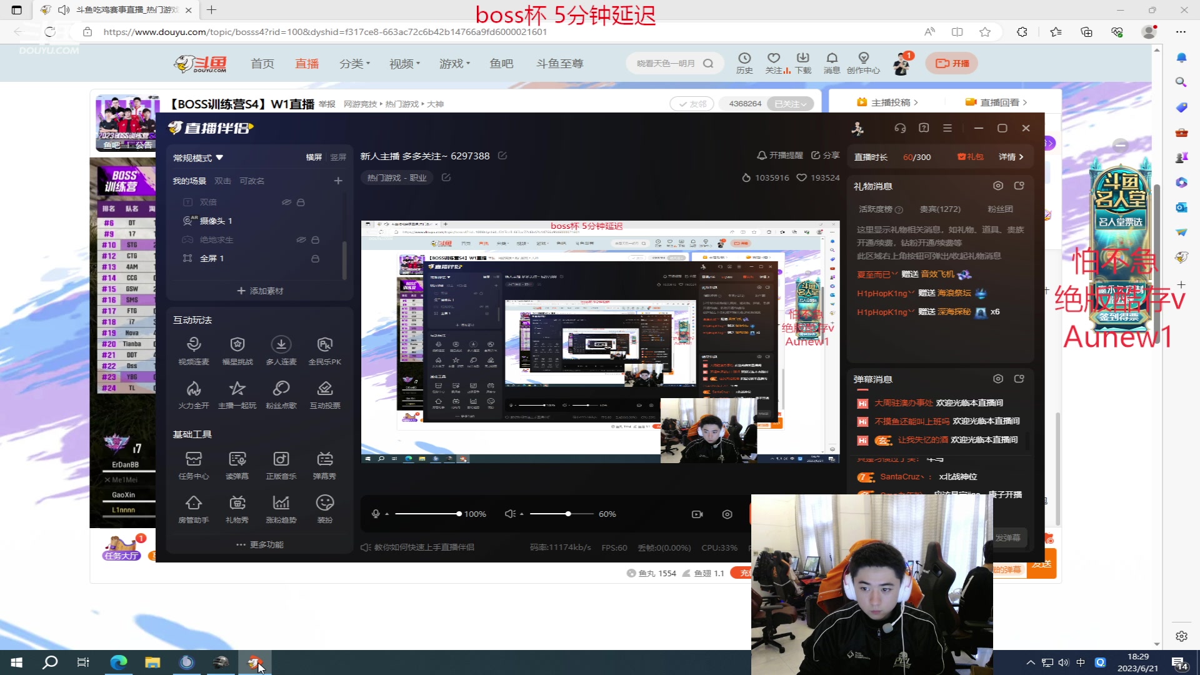This screenshot has width=1200, height=675.
Task: Expand the 常规模式 mode dropdown
Action: click(x=198, y=158)
